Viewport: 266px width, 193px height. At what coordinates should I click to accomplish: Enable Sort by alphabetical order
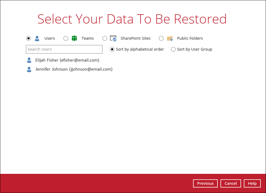112,49
